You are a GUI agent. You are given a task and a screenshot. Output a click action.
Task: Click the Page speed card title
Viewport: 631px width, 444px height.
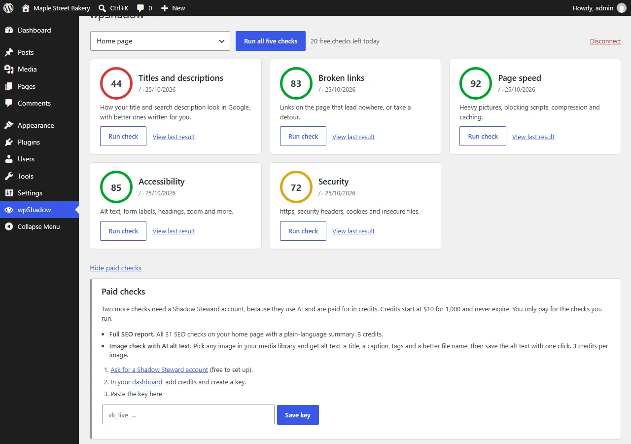pos(520,78)
